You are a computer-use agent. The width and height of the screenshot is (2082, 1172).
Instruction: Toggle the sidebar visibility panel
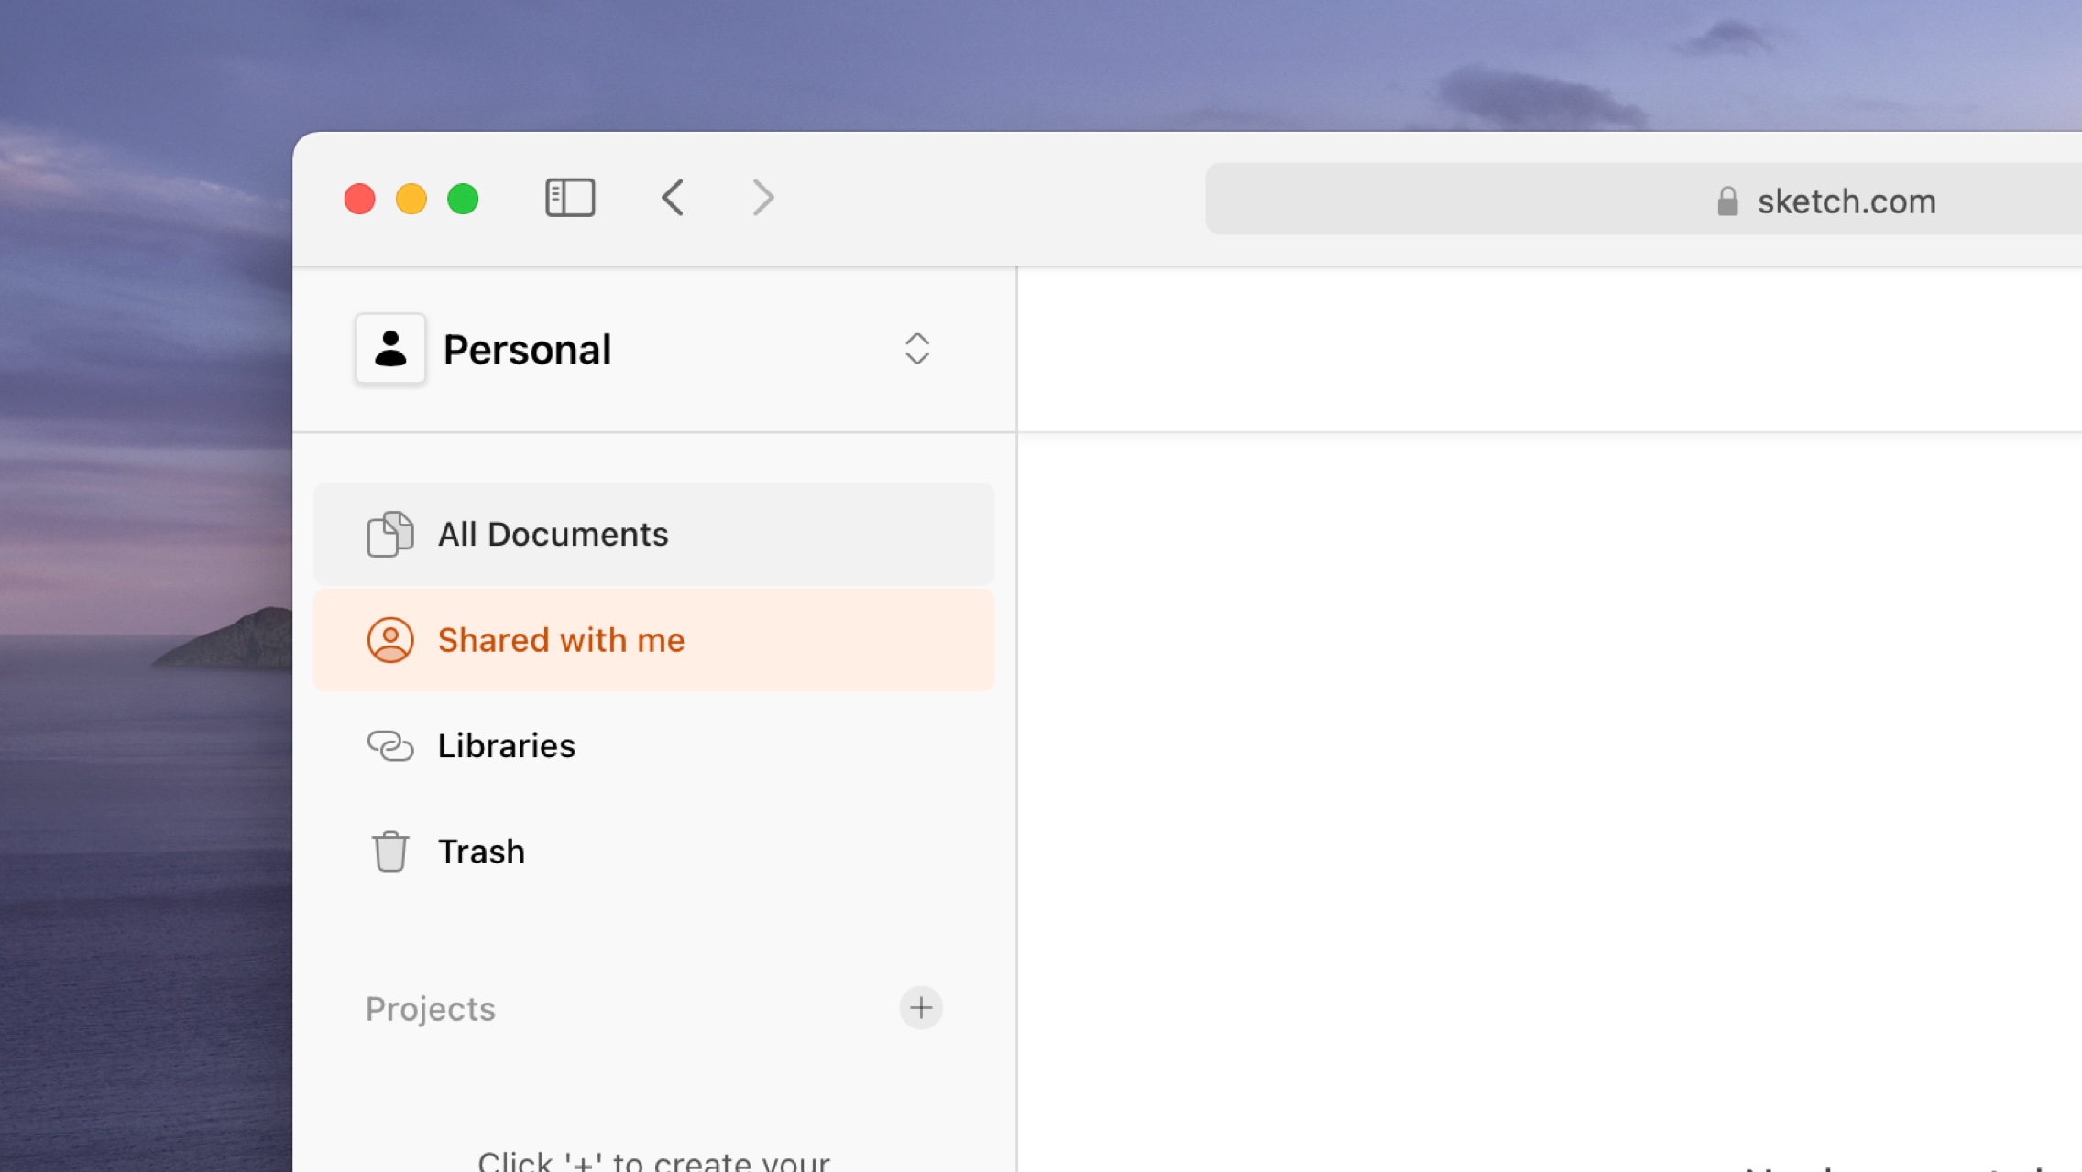[567, 197]
